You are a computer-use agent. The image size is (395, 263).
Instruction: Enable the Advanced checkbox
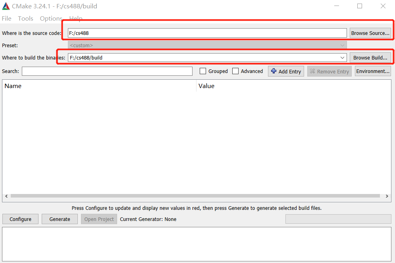coord(235,71)
